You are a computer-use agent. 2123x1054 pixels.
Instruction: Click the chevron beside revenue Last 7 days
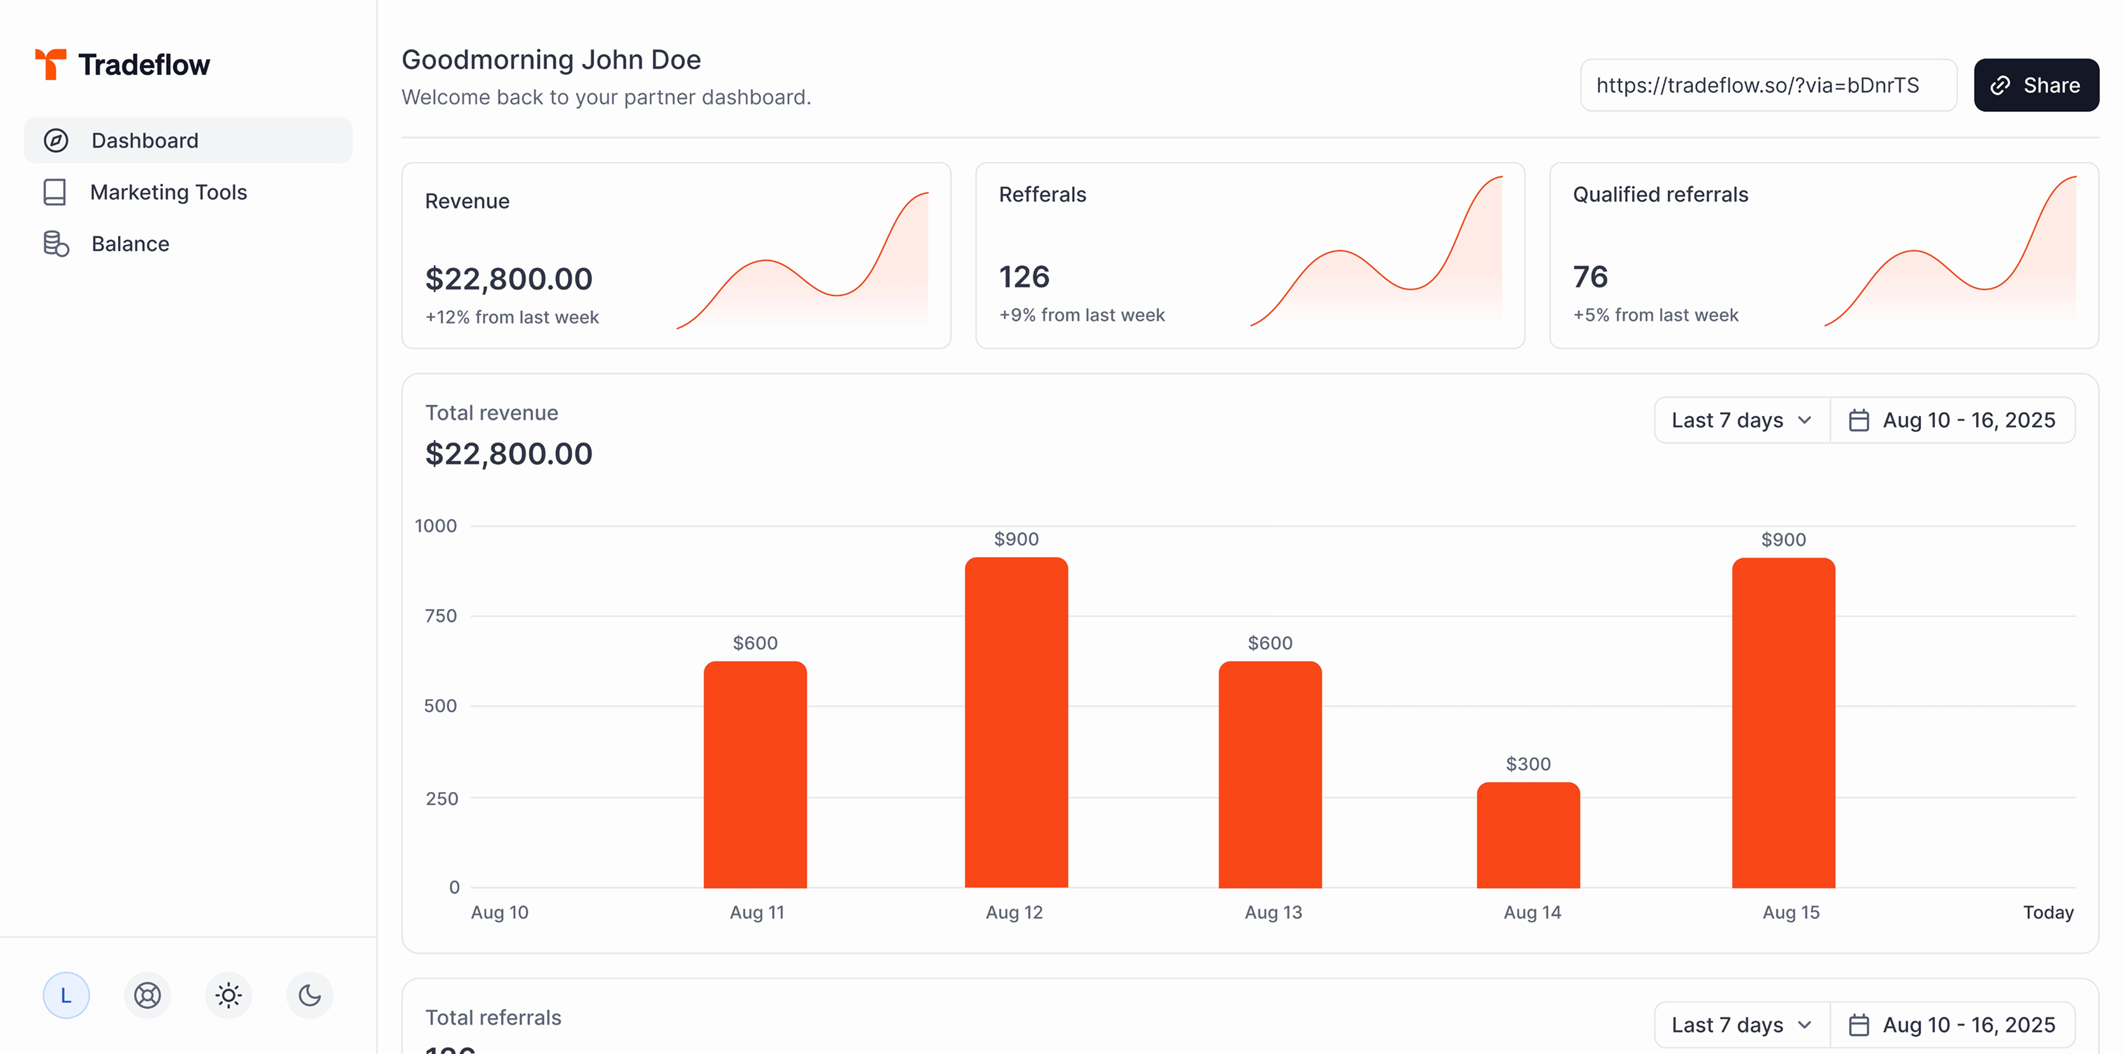pos(1805,420)
